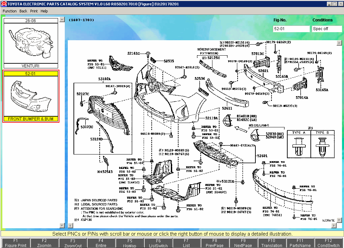Open the Conditions 'Spec off' selector
This screenshot has height=248, width=344.
coord(327,29)
